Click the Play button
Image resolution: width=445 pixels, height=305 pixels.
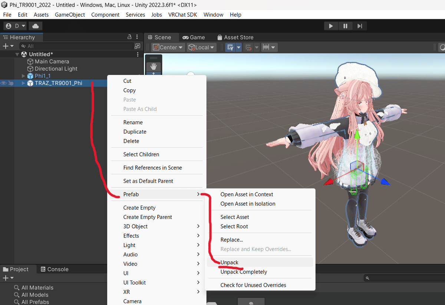[x=331, y=26]
